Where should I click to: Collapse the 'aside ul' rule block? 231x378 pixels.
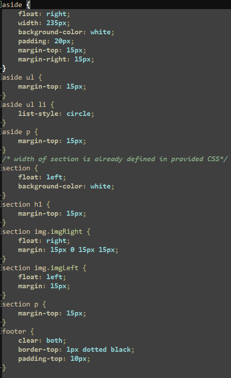[x=1, y=78]
